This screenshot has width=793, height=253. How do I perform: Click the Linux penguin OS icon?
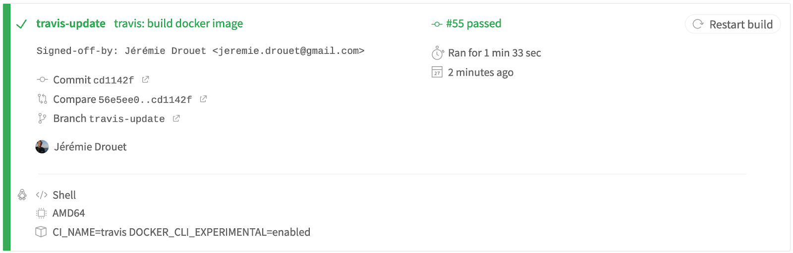tap(22, 195)
